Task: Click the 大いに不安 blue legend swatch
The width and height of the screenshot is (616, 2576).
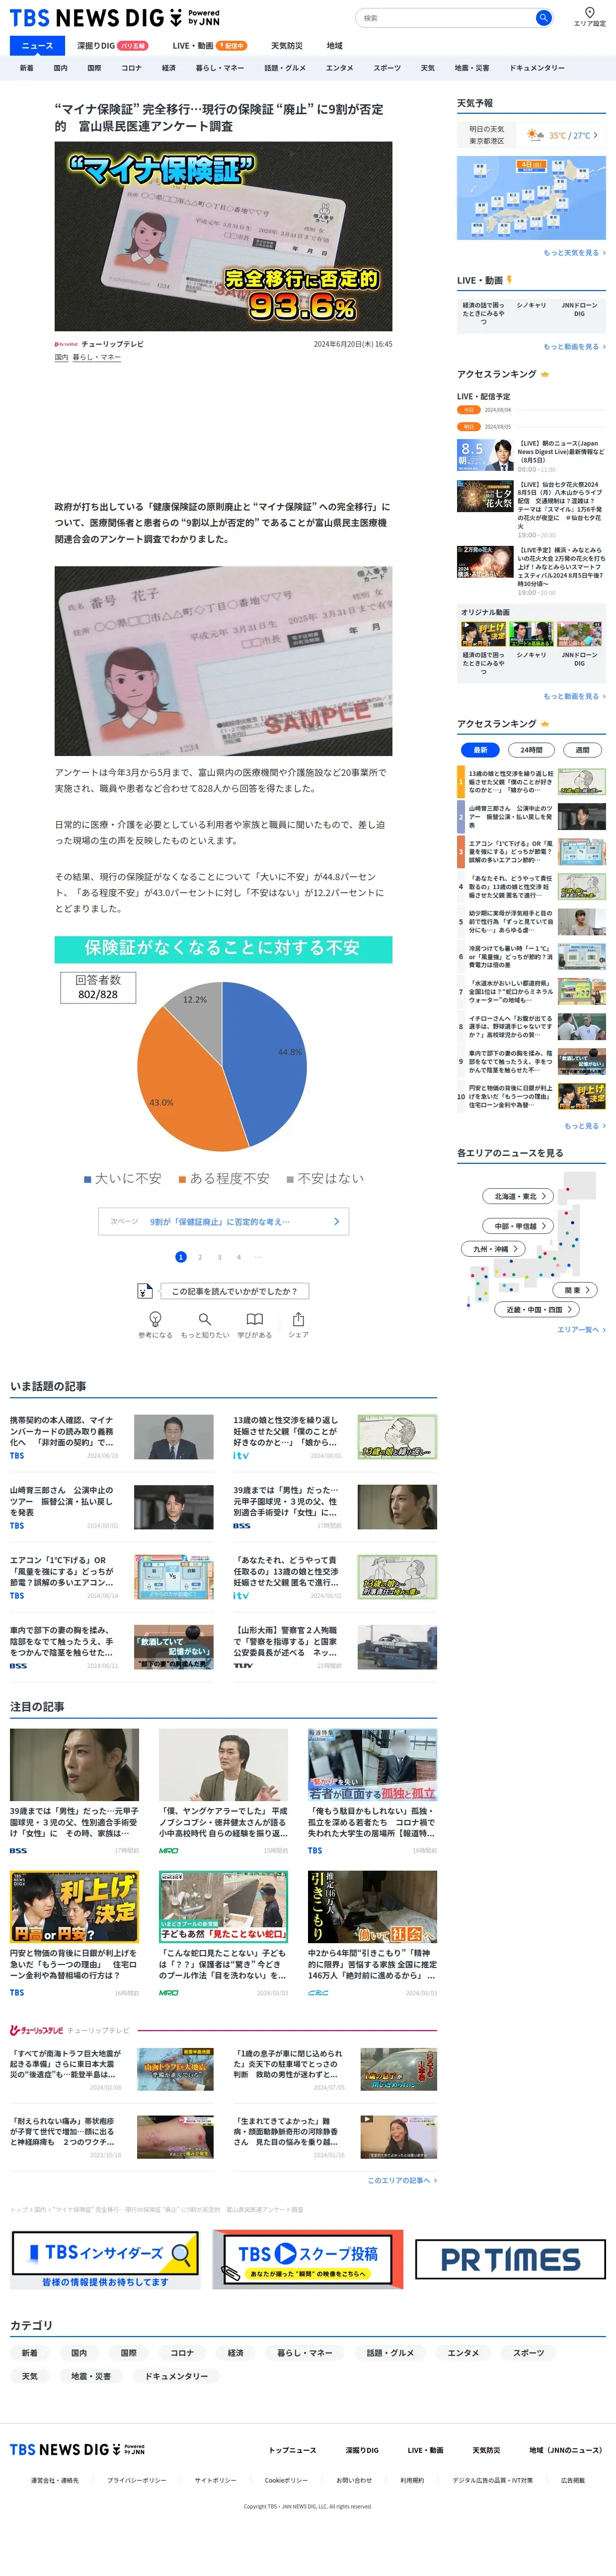Action: (87, 1179)
